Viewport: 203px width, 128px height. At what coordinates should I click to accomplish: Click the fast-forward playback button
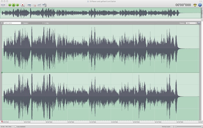[18, 5]
